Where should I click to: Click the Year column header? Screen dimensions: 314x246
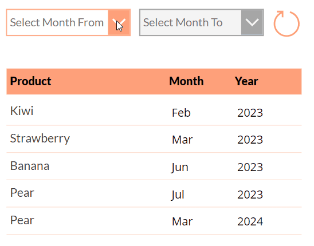click(x=246, y=81)
